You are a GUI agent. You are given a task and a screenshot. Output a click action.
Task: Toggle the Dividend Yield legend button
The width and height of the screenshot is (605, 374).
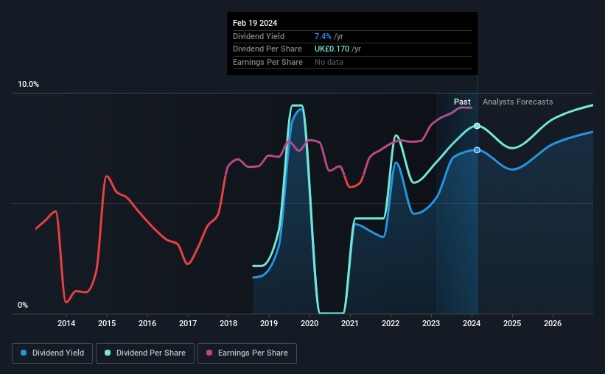pos(52,353)
